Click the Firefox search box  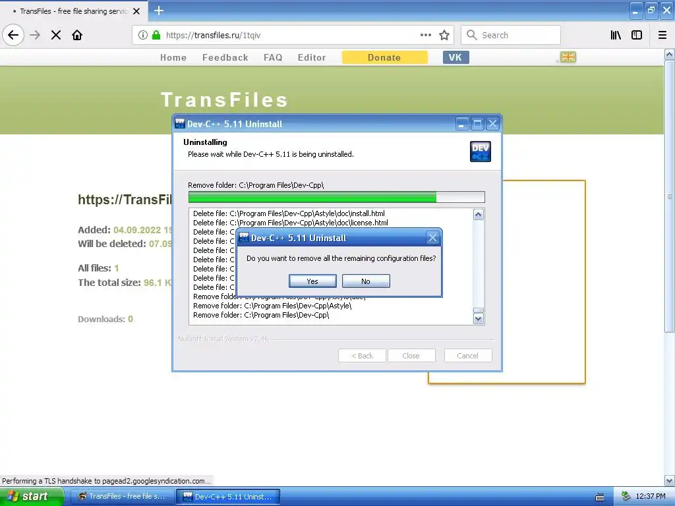(x=511, y=36)
